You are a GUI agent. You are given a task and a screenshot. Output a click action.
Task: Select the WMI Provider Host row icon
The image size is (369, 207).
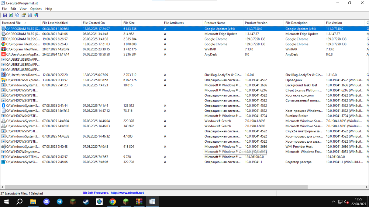click(x=3, y=146)
